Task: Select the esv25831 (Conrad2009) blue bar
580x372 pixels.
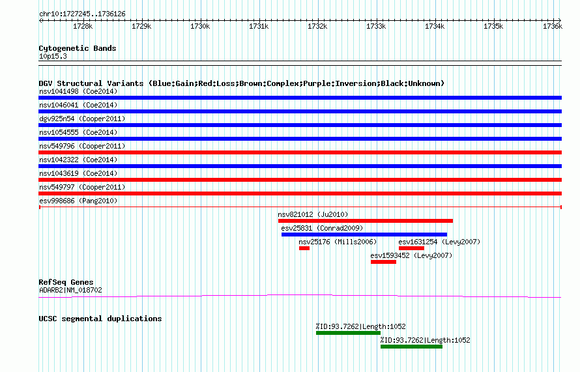Action: 364,235
